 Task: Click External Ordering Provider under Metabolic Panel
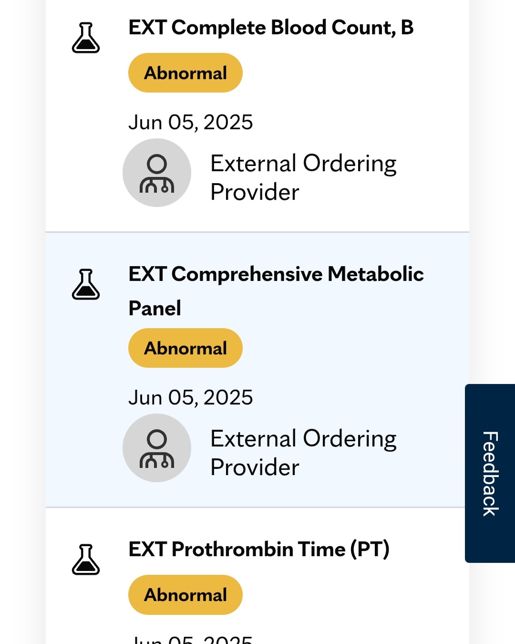303,453
